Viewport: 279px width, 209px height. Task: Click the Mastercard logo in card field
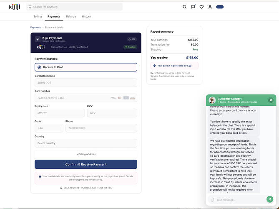click(x=120, y=98)
